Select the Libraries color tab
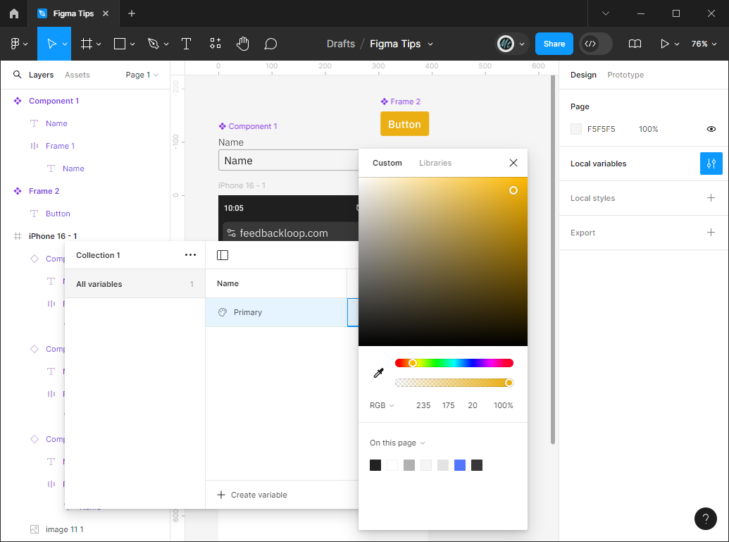This screenshot has width=729, height=542. click(435, 163)
